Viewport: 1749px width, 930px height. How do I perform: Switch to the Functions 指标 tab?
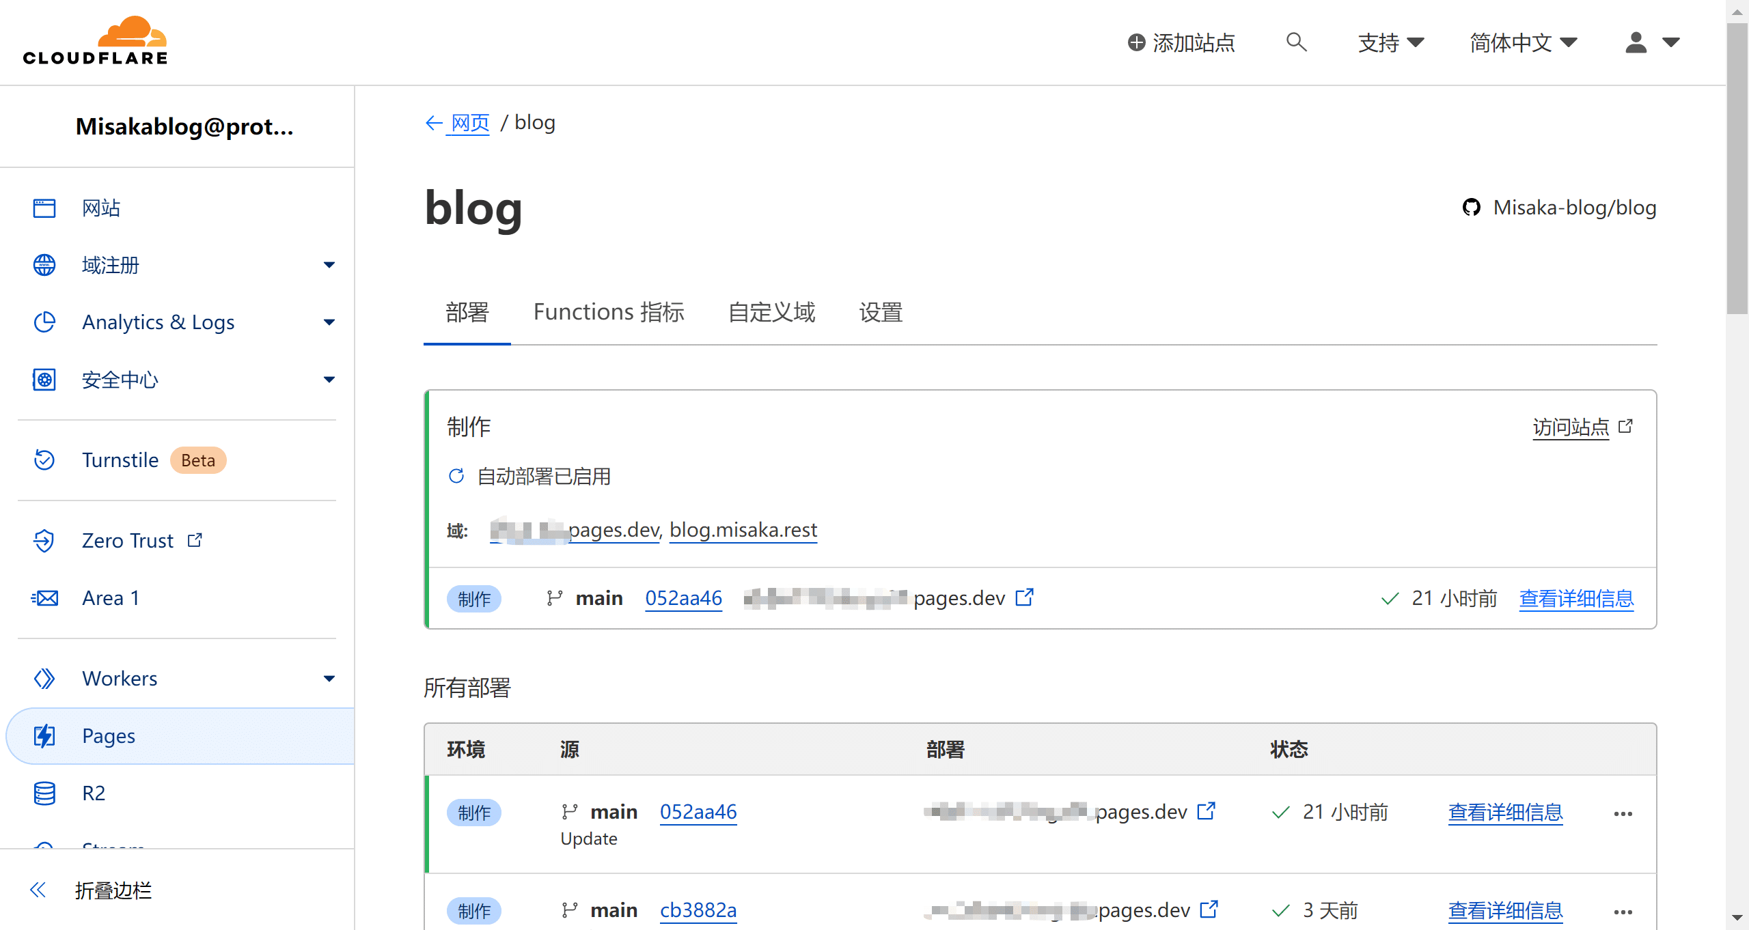[609, 312]
